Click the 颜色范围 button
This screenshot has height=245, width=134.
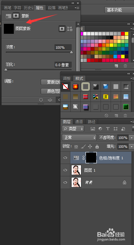(50, 91)
